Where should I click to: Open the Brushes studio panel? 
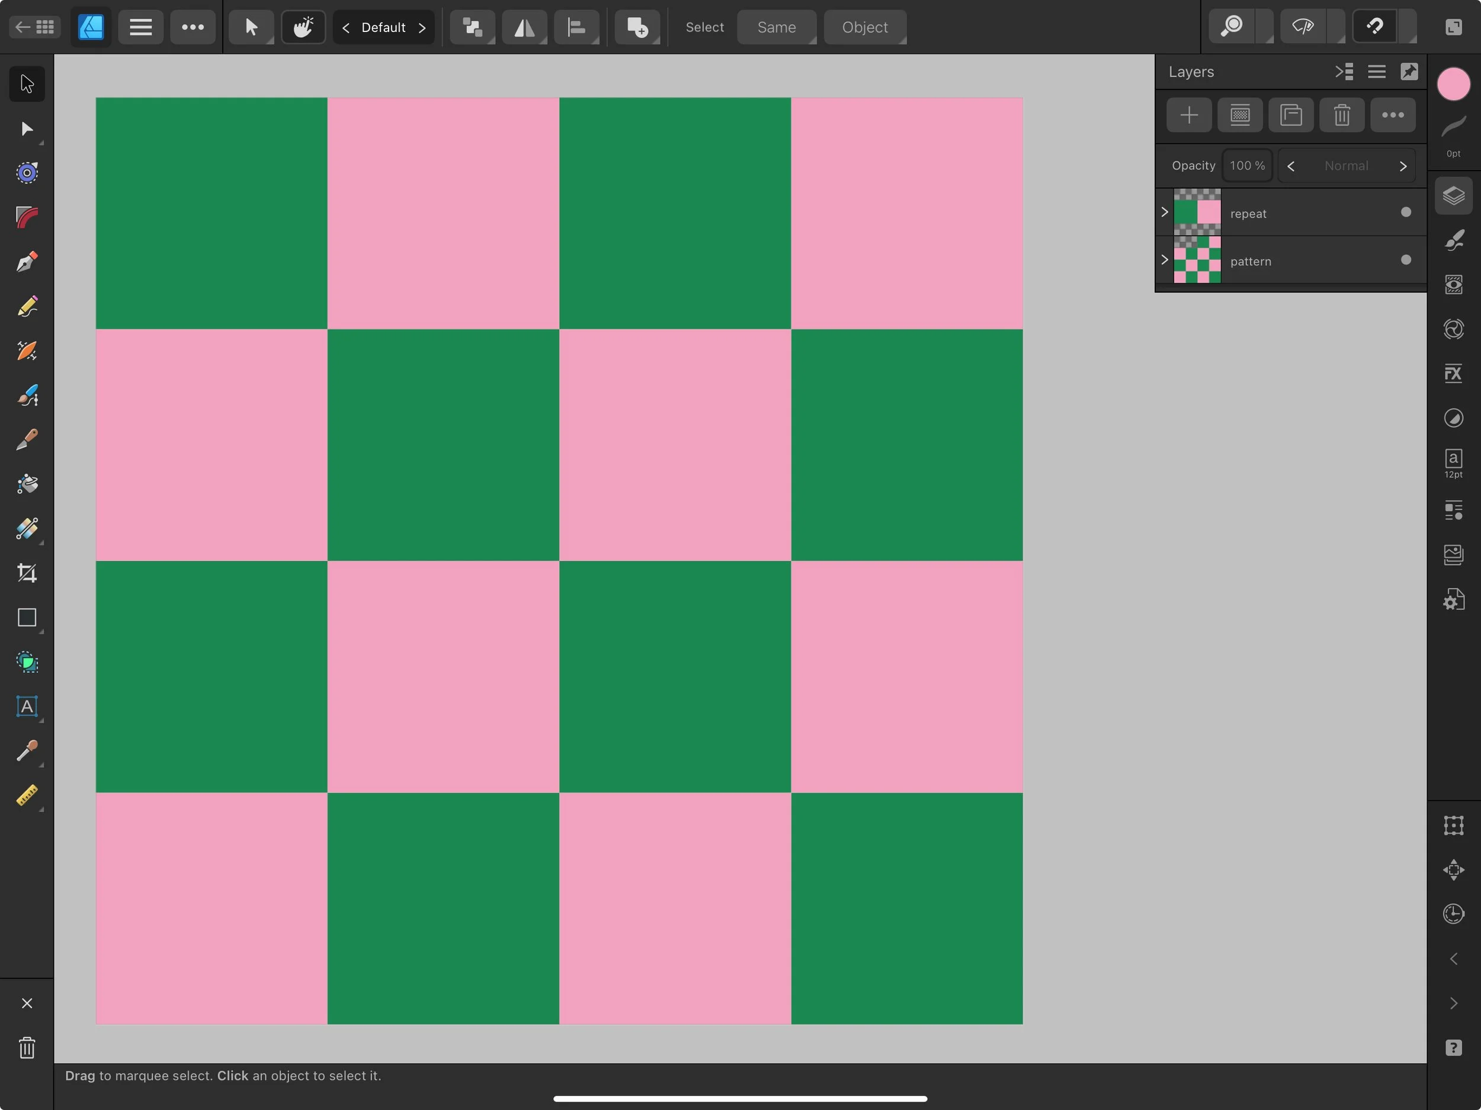1453,240
